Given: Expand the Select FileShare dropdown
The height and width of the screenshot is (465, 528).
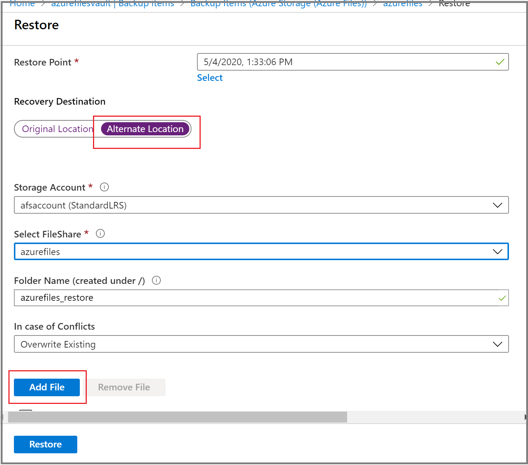Looking at the screenshot, I should [x=497, y=251].
